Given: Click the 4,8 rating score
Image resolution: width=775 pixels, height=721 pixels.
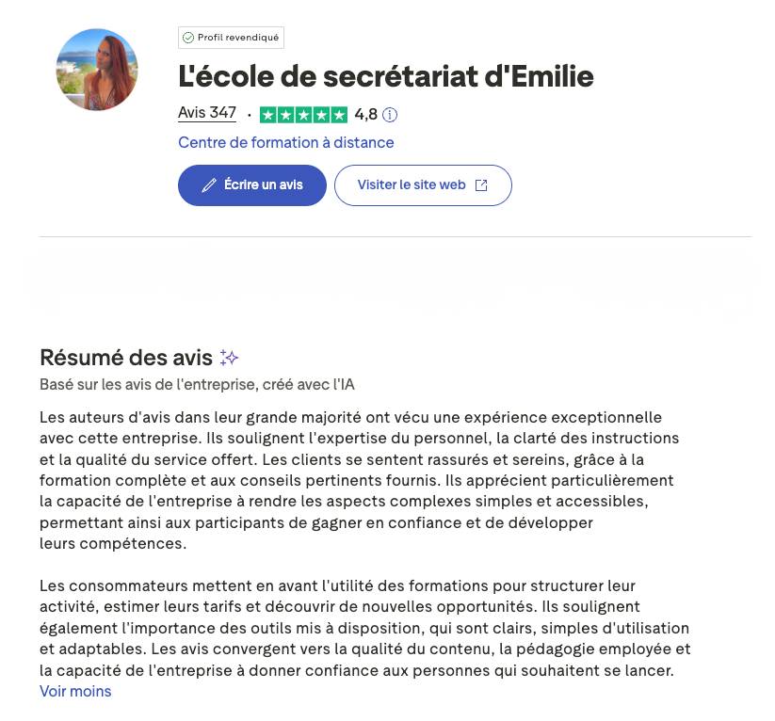Looking at the screenshot, I should pyautogui.click(x=366, y=115).
